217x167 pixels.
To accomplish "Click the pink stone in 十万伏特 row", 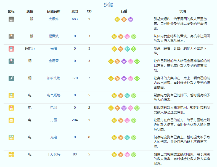I will [127, 155].
